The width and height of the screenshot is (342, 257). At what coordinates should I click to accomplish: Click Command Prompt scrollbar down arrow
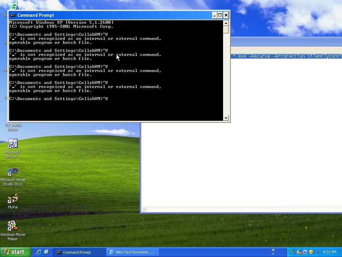(226, 118)
